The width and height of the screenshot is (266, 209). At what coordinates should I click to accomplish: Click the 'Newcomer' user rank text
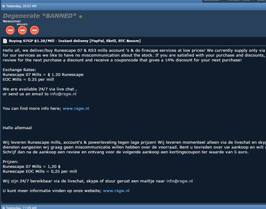(x=12, y=21)
